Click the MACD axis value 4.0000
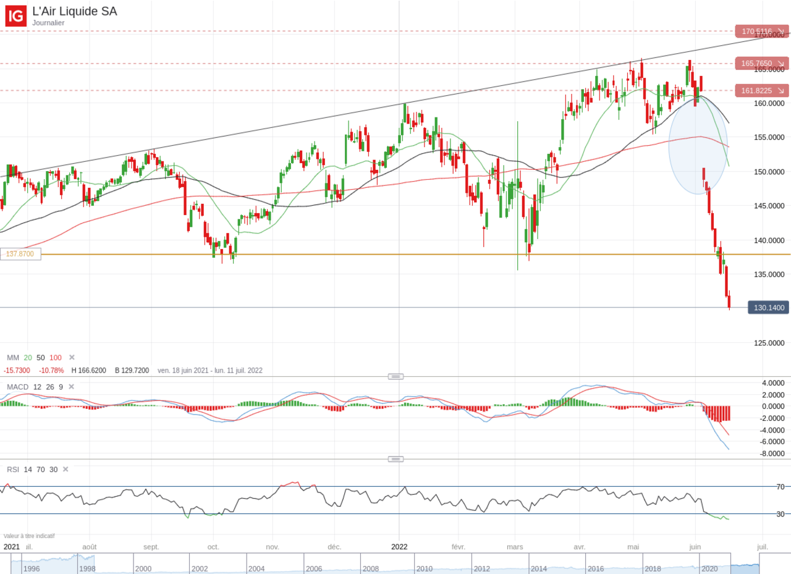The image size is (791, 574). point(773,383)
